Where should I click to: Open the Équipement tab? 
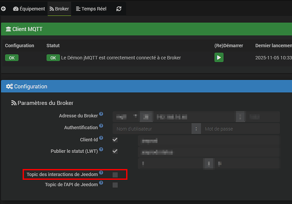(29, 8)
